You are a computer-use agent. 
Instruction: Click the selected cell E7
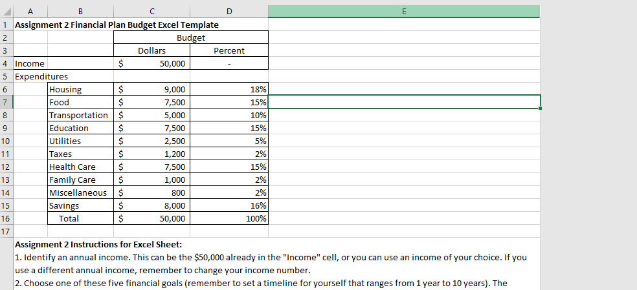tap(404, 102)
